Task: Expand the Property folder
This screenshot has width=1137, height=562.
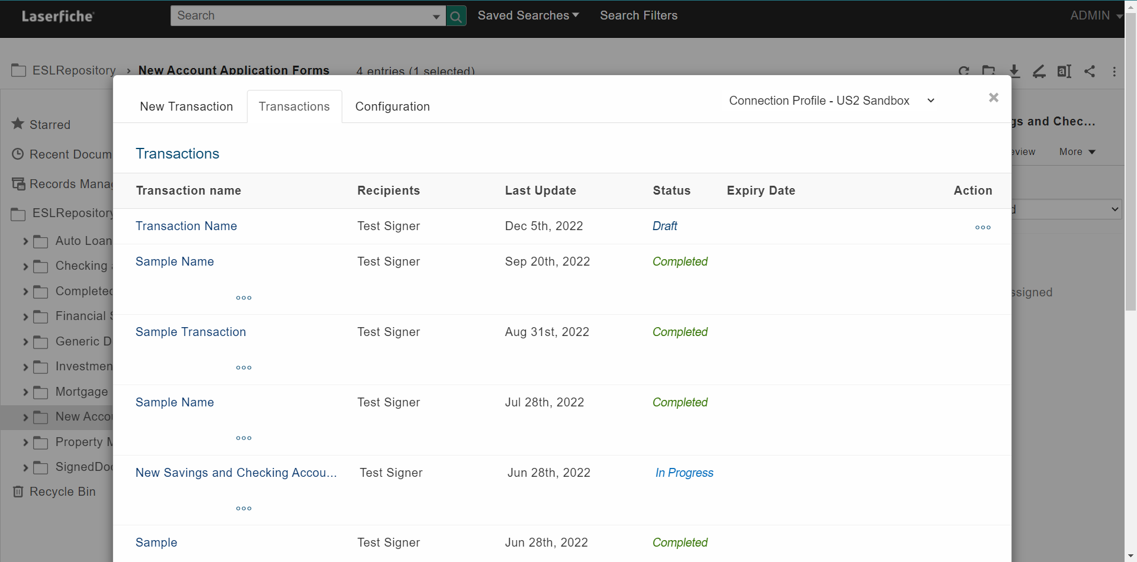Action: 25,443
